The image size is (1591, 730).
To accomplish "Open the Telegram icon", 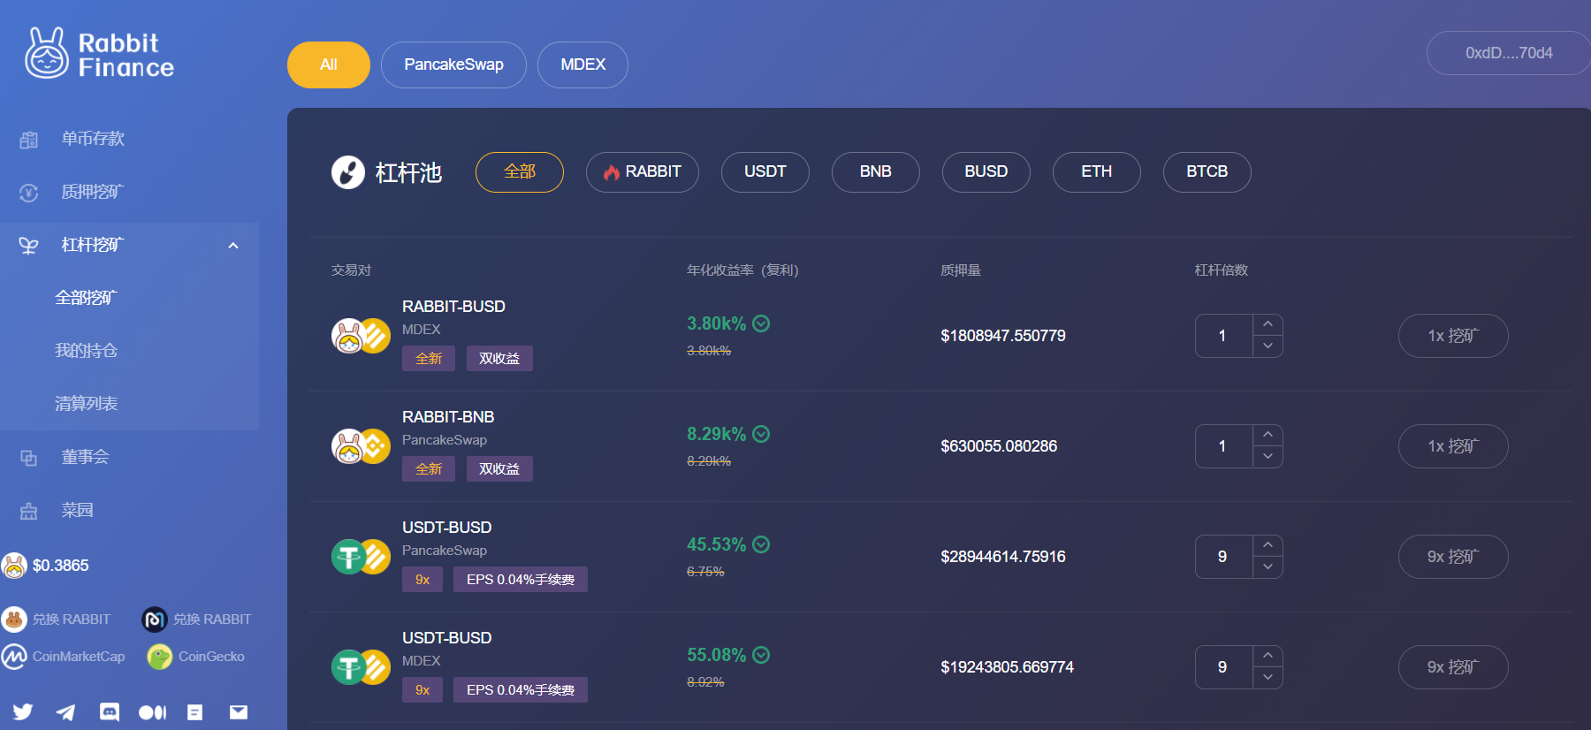I will tap(65, 711).
